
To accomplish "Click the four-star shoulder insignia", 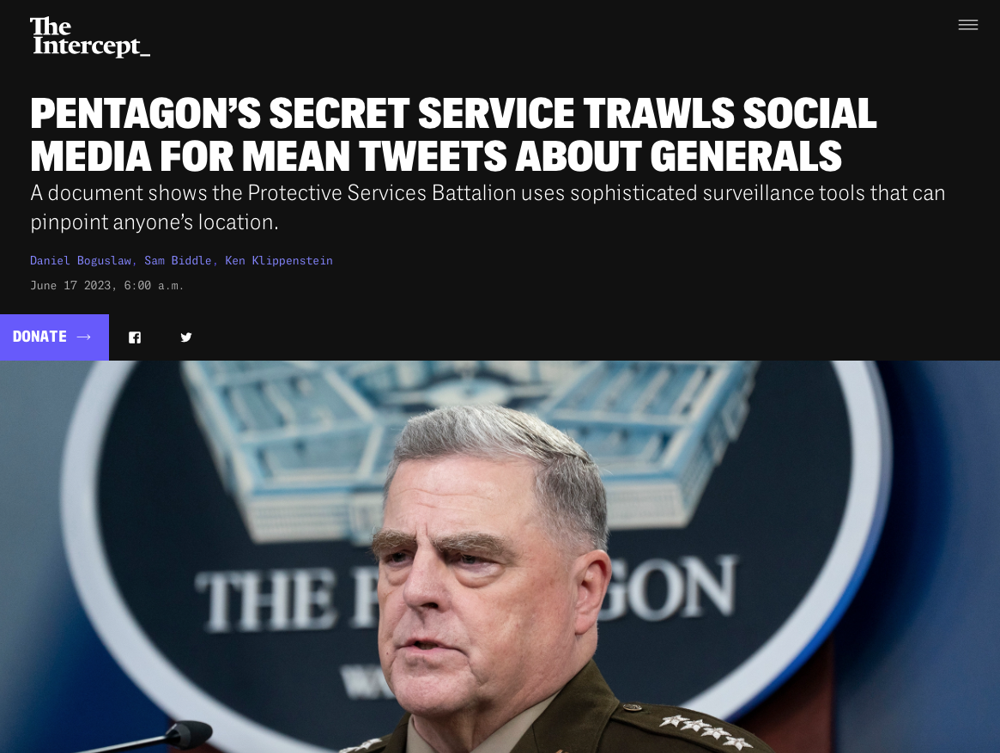I will [x=706, y=732].
